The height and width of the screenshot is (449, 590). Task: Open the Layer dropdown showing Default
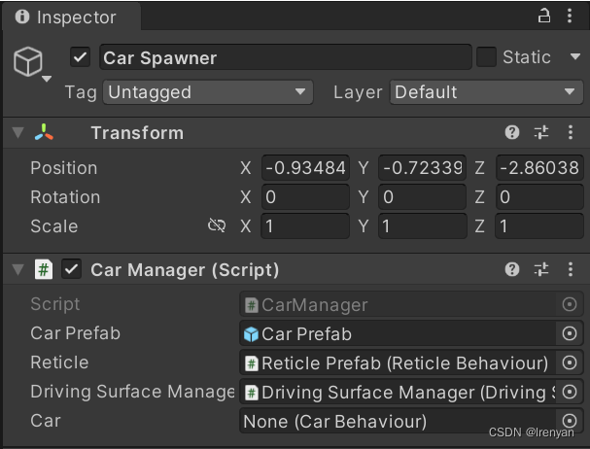click(486, 92)
